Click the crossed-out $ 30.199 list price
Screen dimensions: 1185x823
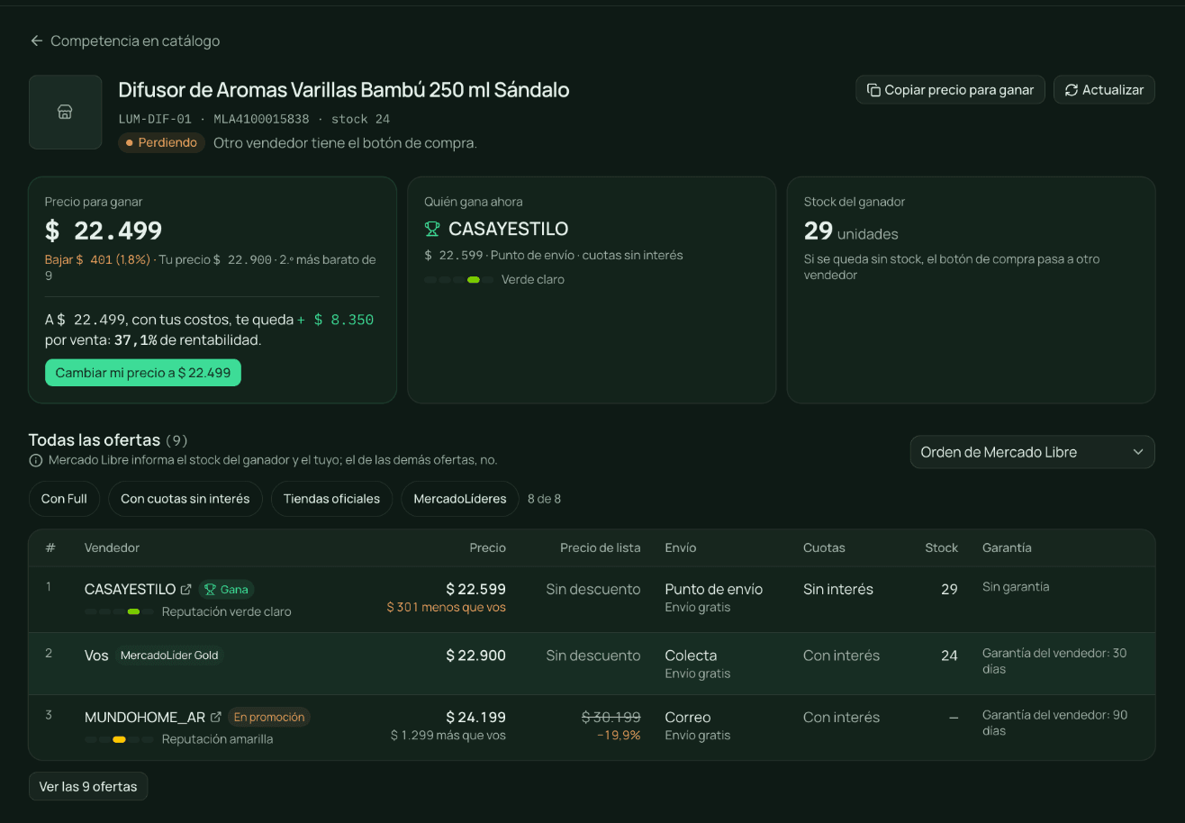click(x=611, y=718)
